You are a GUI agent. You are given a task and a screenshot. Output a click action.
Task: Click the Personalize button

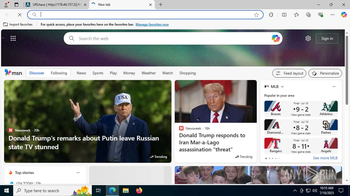point(325,73)
